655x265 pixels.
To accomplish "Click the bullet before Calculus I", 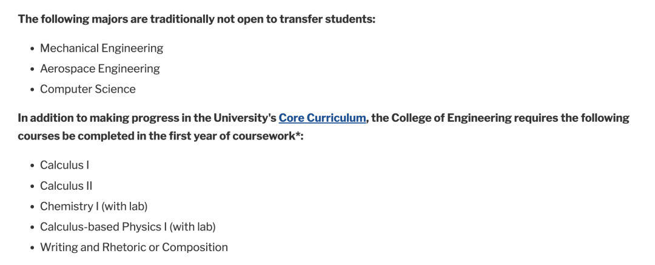I will pyautogui.click(x=33, y=166).
